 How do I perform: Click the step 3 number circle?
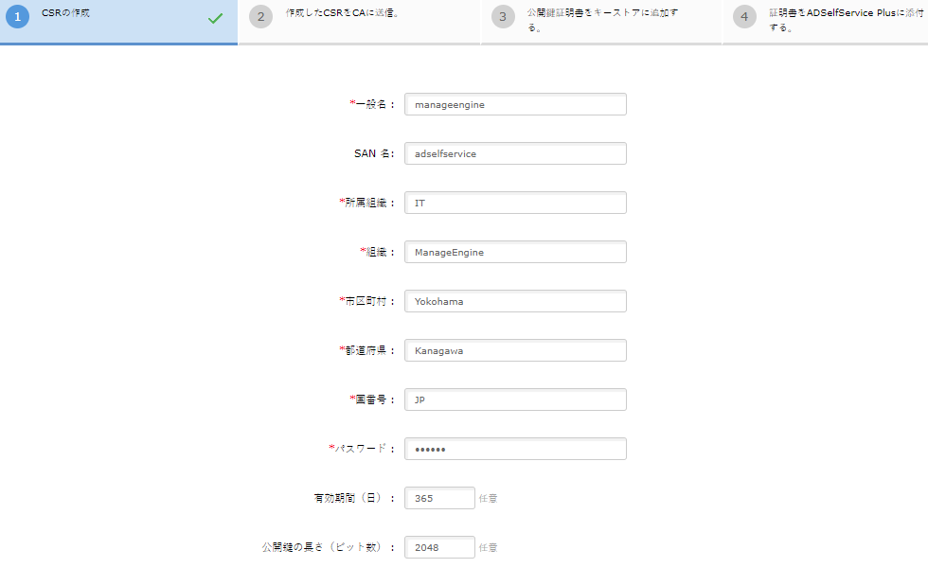coord(503,17)
